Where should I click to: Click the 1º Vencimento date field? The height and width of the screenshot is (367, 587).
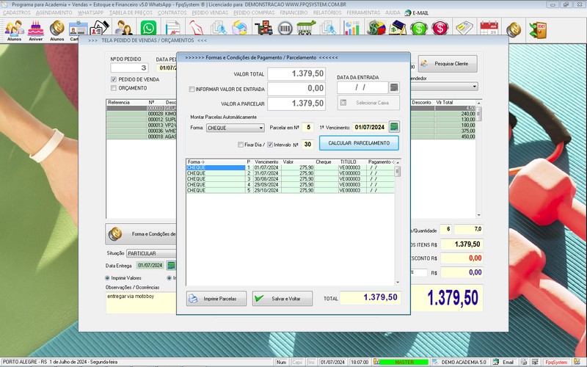point(370,127)
